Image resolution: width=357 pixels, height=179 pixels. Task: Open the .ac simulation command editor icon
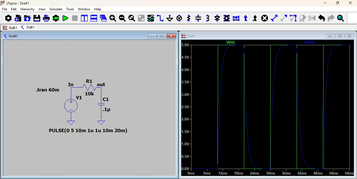click(x=56, y=18)
